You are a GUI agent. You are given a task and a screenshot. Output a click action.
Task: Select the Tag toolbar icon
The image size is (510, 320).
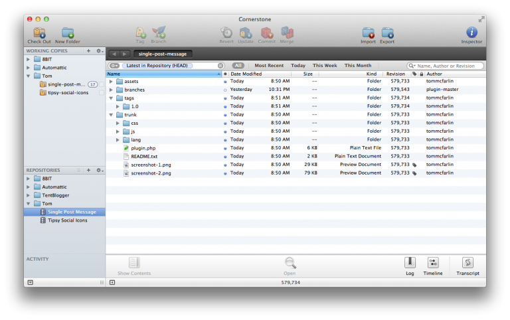(140, 33)
